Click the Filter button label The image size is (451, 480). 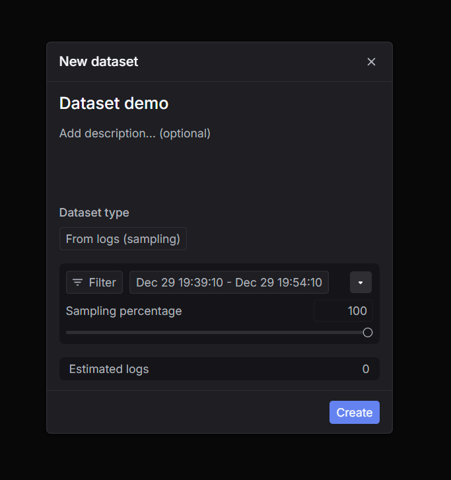pos(102,283)
